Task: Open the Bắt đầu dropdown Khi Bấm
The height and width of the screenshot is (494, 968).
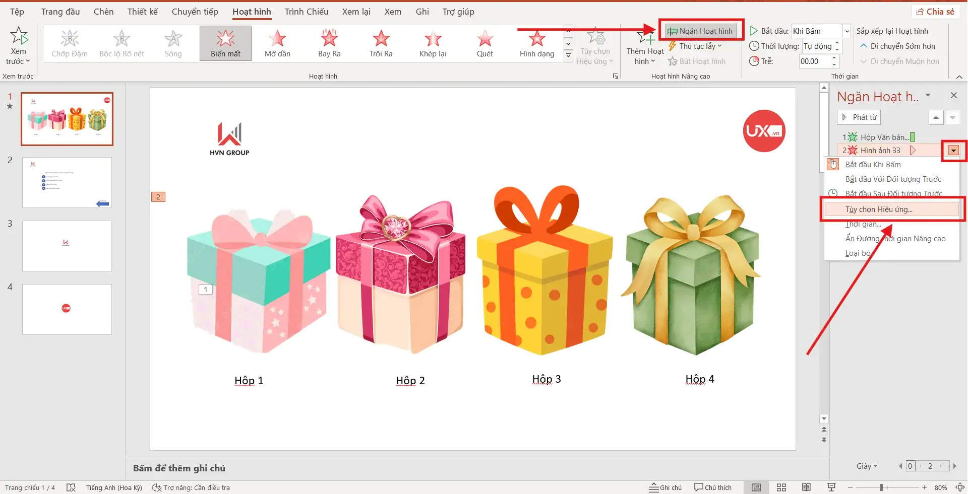Action: (x=847, y=31)
